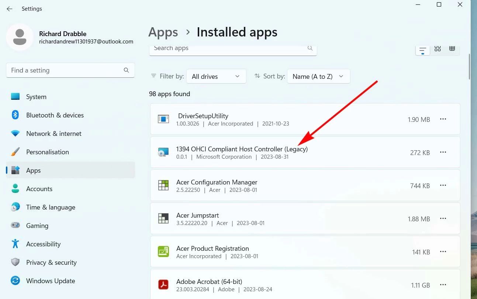Click the Acer Jumpstart app icon
Viewport: 477px width, 299px height.
163,218
